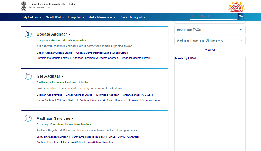Viewport: 261px width, 151px height.
Task: Click Update Demographics Data & Check Status
Action: tap(102, 53)
